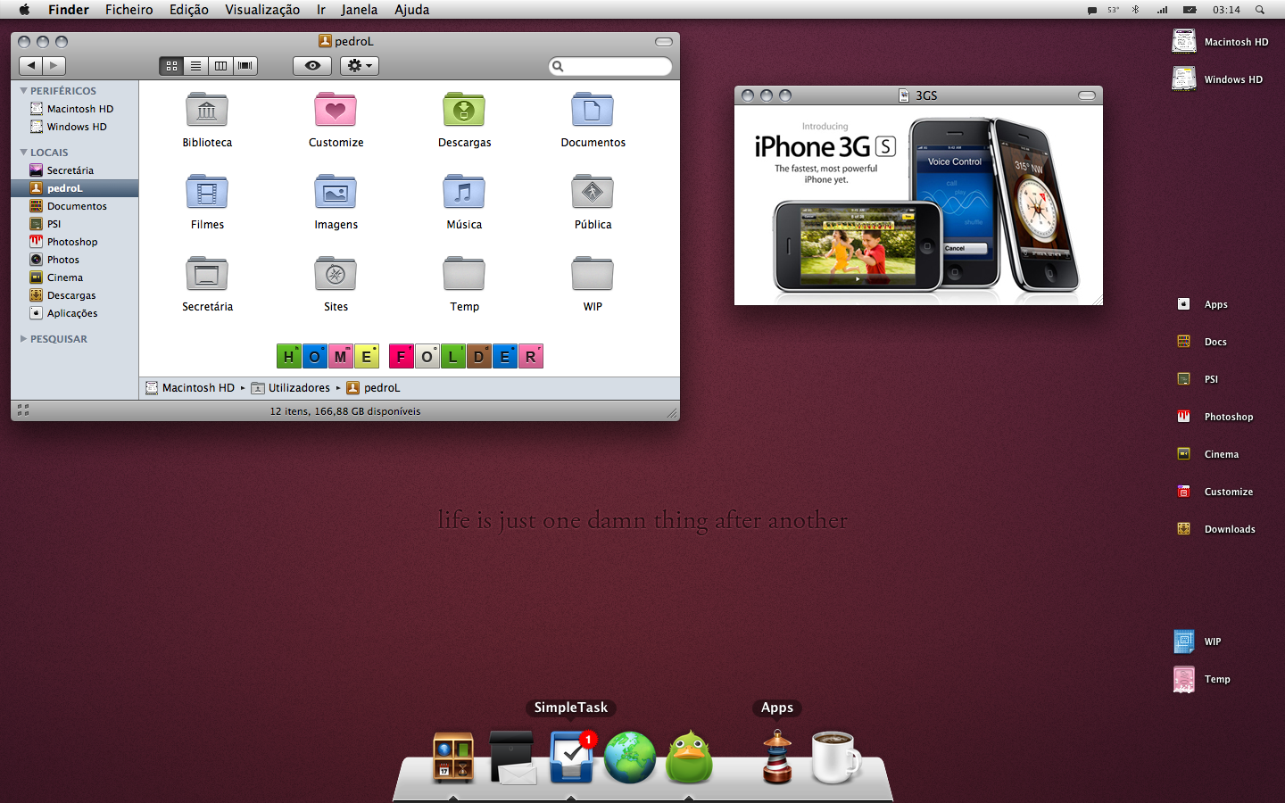Switch Finder to Cover Flow view
The height and width of the screenshot is (803, 1285).
pyautogui.click(x=245, y=65)
